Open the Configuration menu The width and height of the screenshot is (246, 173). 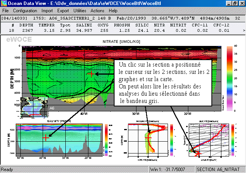tap(25, 11)
